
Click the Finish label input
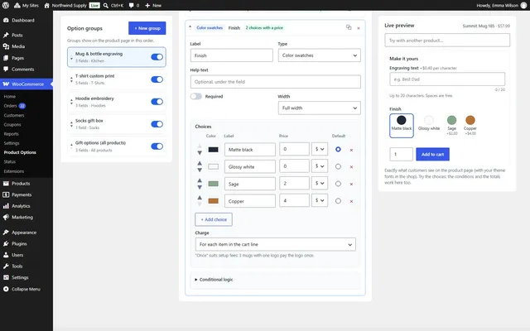232,55
